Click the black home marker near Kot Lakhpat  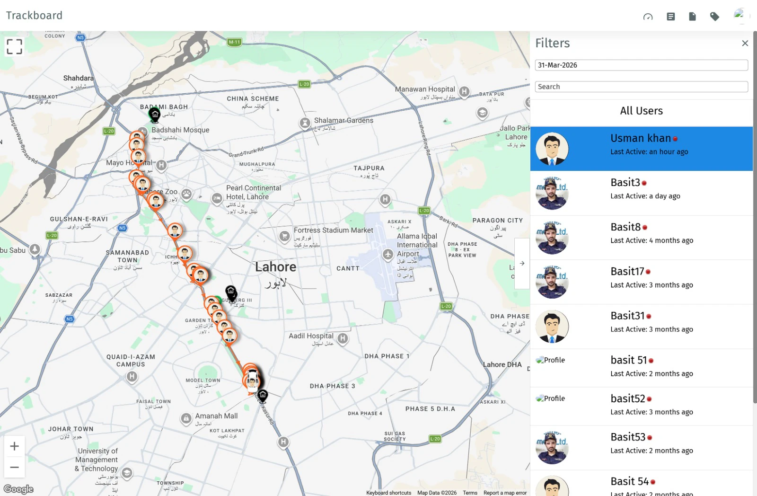pyautogui.click(x=263, y=396)
